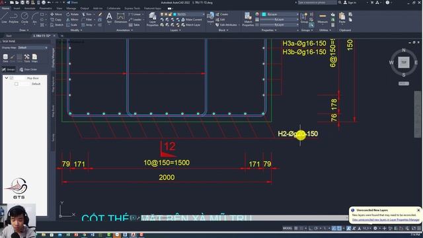
Task: Select the Polyline tool
Action: (13, 18)
